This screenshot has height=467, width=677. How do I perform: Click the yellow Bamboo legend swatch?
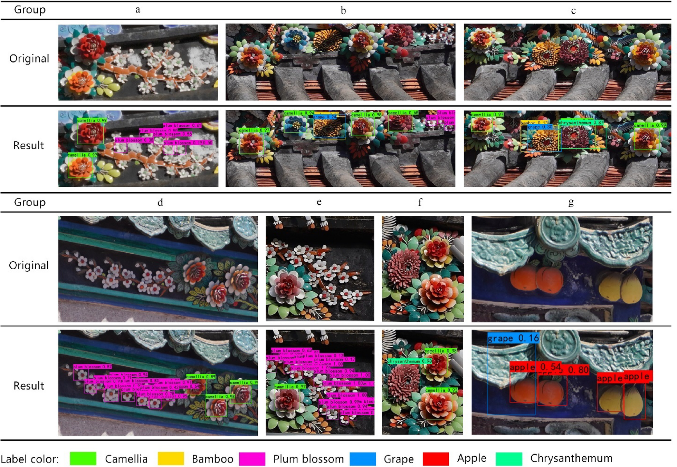coord(171,459)
